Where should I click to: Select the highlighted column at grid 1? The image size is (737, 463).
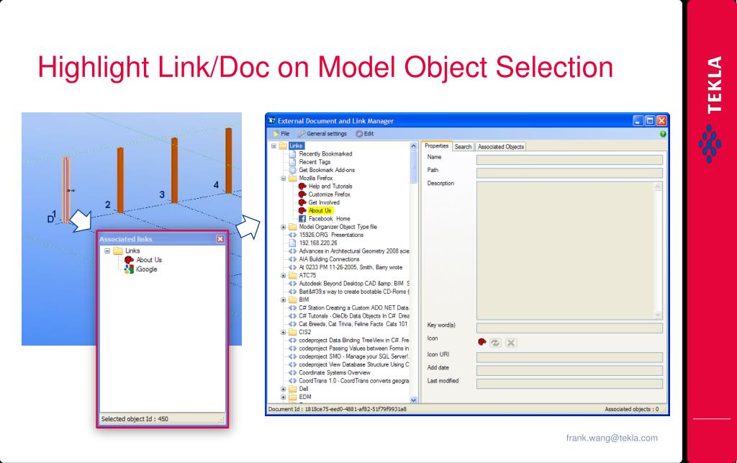coord(65,189)
